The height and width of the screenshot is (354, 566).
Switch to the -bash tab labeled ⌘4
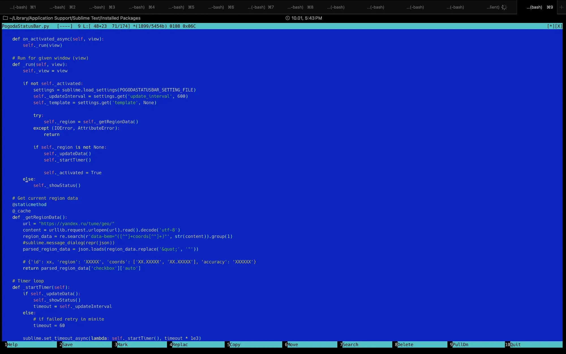[141, 7]
